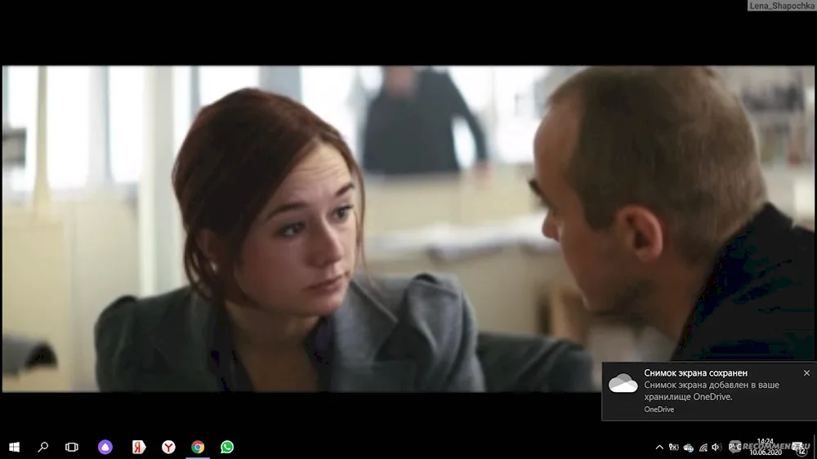Open the Windows Start menu
817x459 pixels.
coord(14,447)
